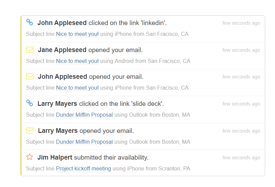Click 'clicked on the link slide deck' text
This screenshot has width=275, height=187.
point(121,103)
